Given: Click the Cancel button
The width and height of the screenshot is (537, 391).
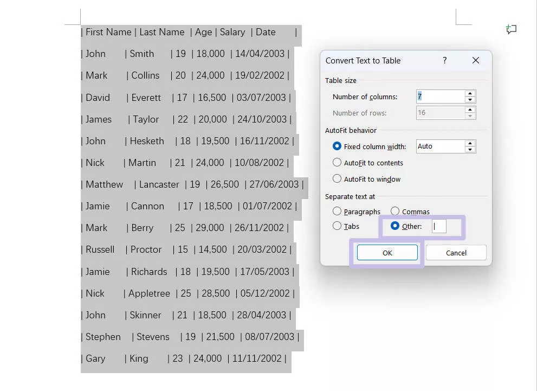Looking at the screenshot, I should pos(456,253).
